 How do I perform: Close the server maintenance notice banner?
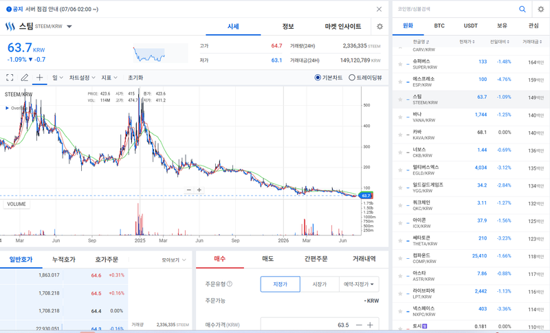[379, 9]
